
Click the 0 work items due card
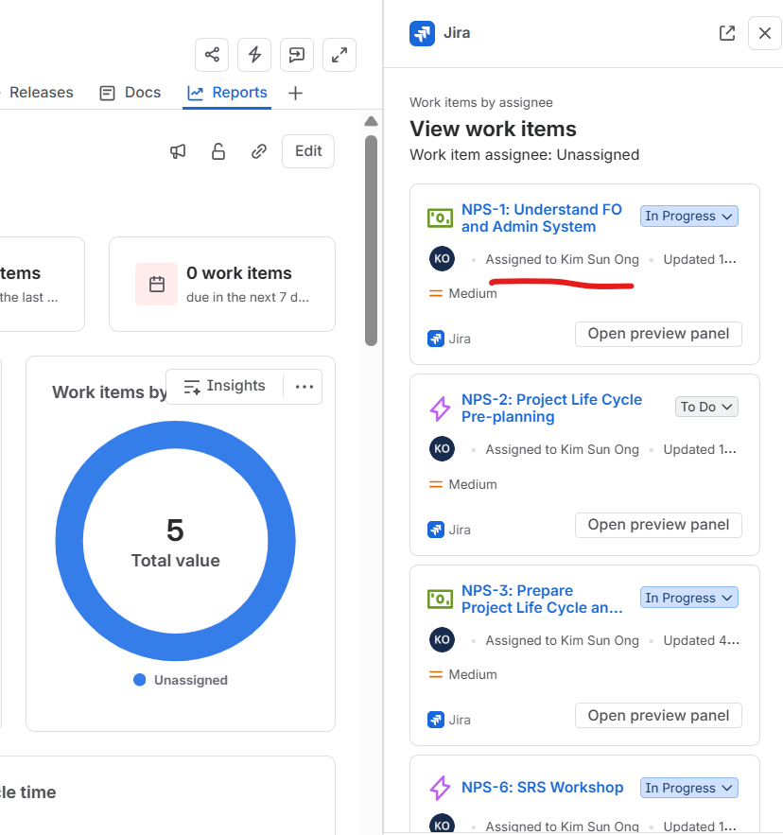coord(222,284)
